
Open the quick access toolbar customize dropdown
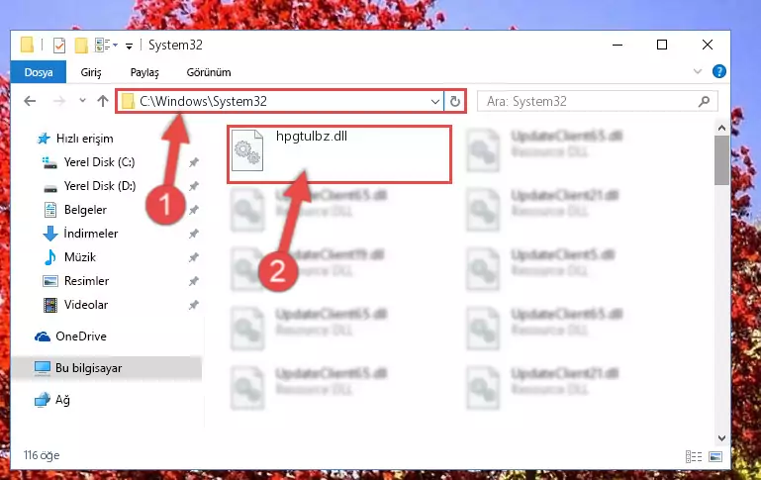(129, 47)
